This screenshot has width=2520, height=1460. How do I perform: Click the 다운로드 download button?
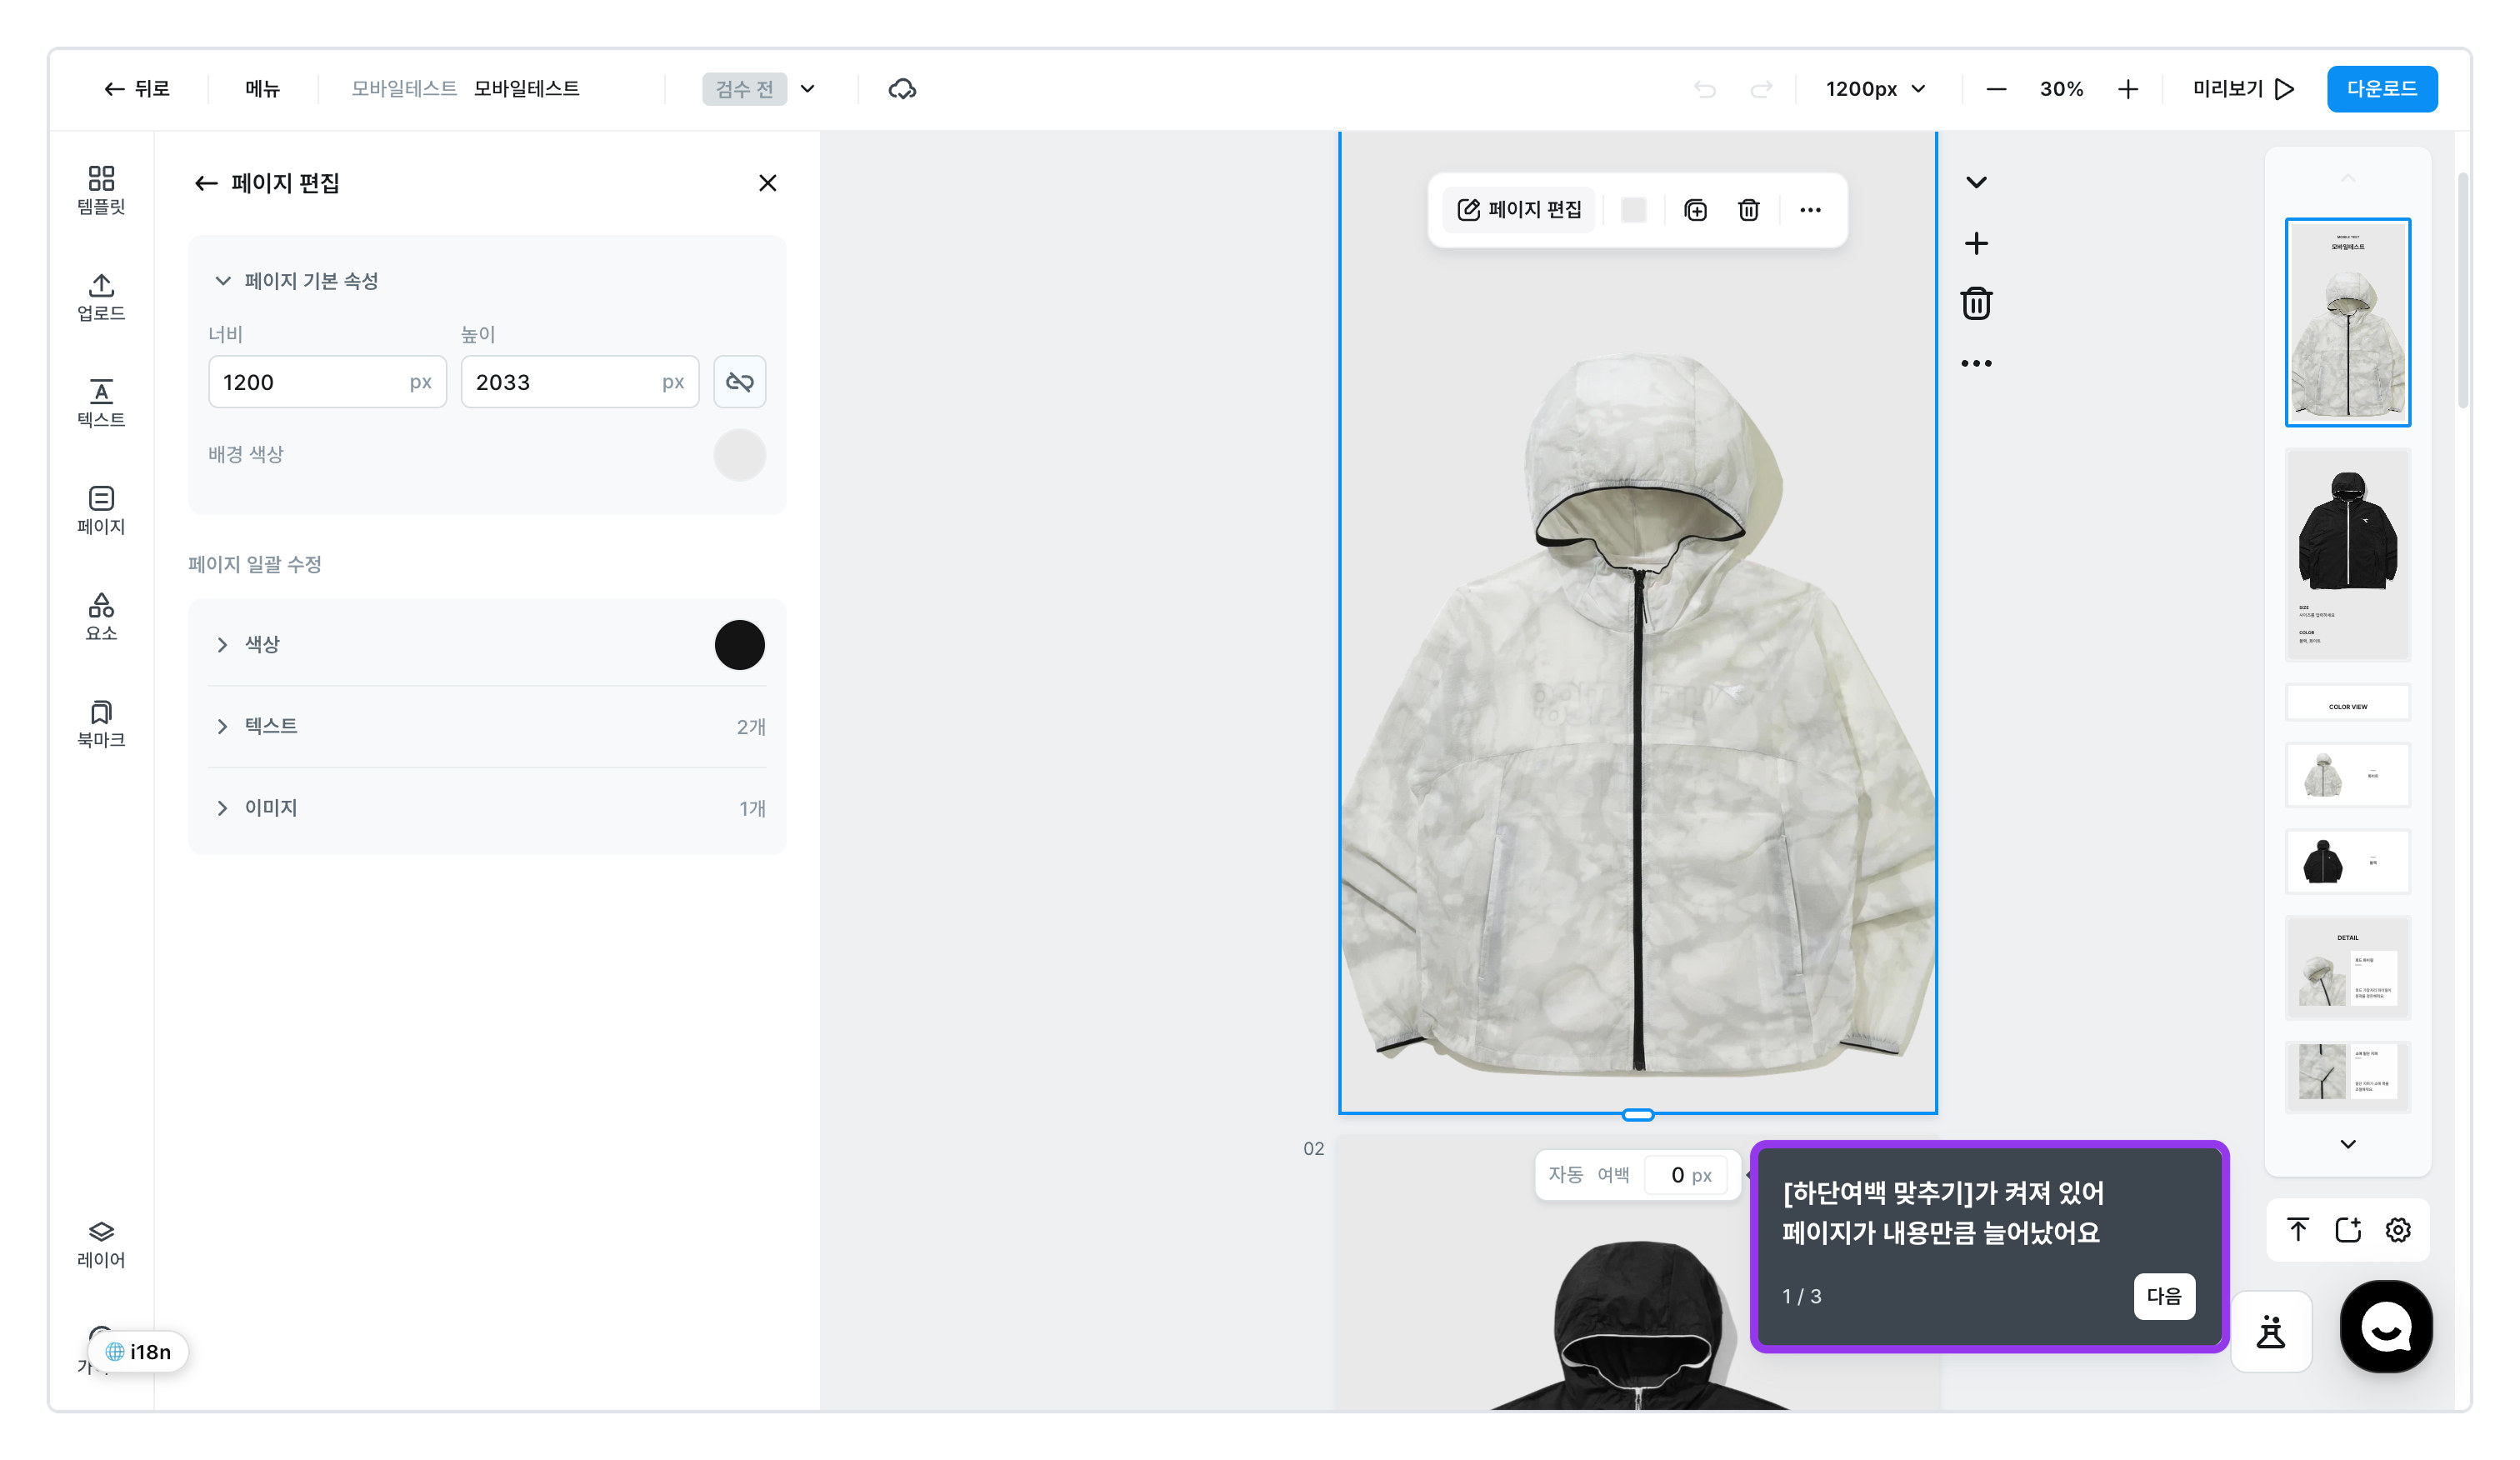coord(2382,89)
